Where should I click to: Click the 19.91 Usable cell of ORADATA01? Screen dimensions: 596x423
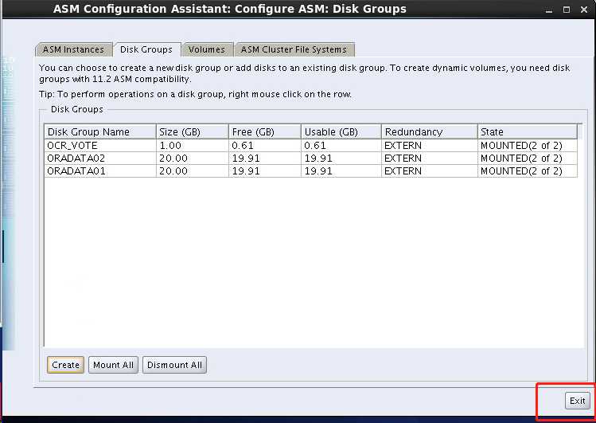pyautogui.click(x=341, y=171)
